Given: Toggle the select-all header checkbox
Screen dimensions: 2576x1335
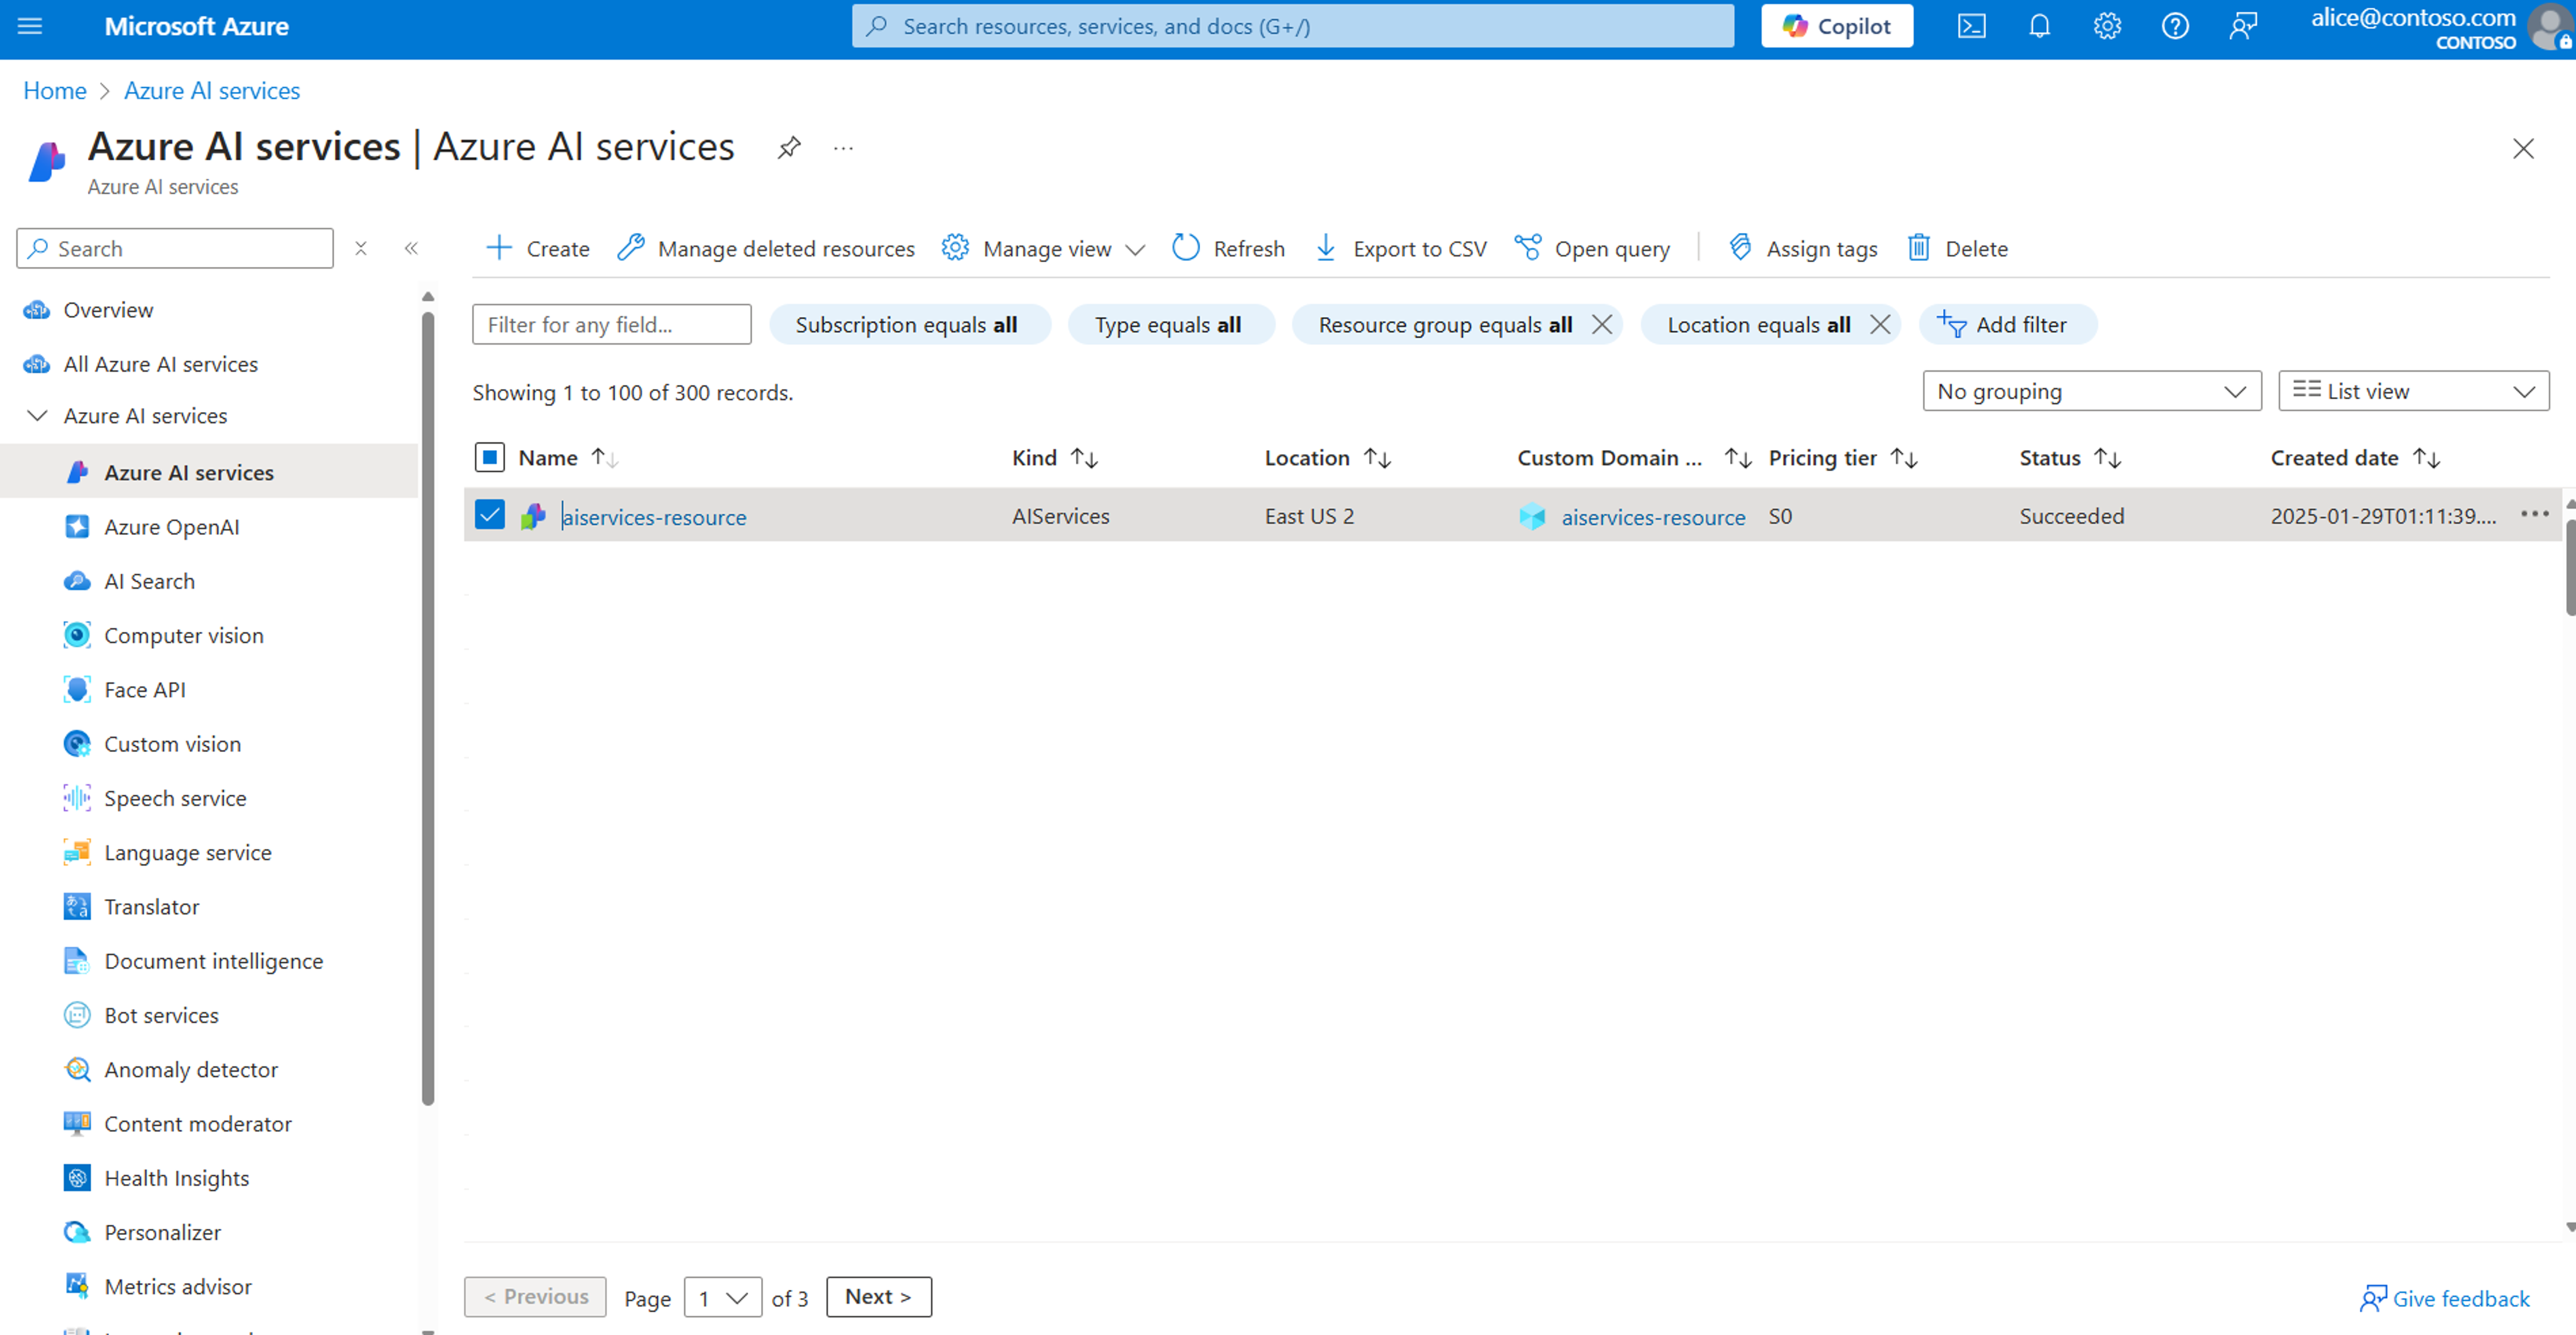Looking at the screenshot, I should pyautogui.click(x=490, y=458).
